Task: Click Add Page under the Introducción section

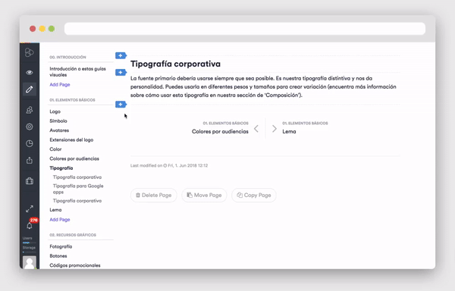Action: (60, 85)
